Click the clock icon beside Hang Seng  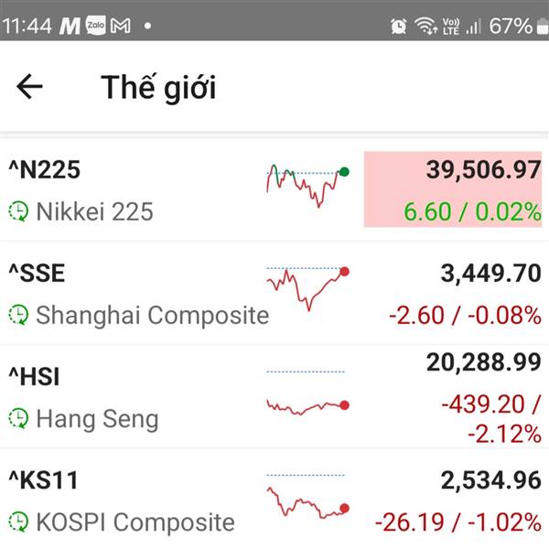(18, 418)
